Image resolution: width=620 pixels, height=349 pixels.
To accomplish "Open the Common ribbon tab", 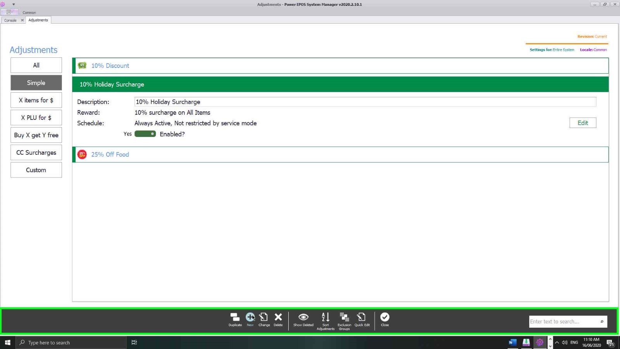I will click(29, 12).
